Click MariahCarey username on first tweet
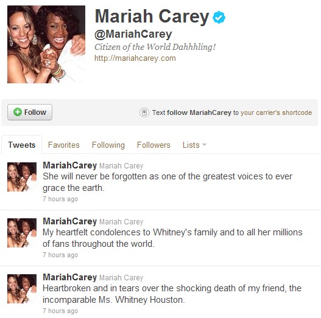Viewport: 321px width, 318px height. tap(70, 165)
